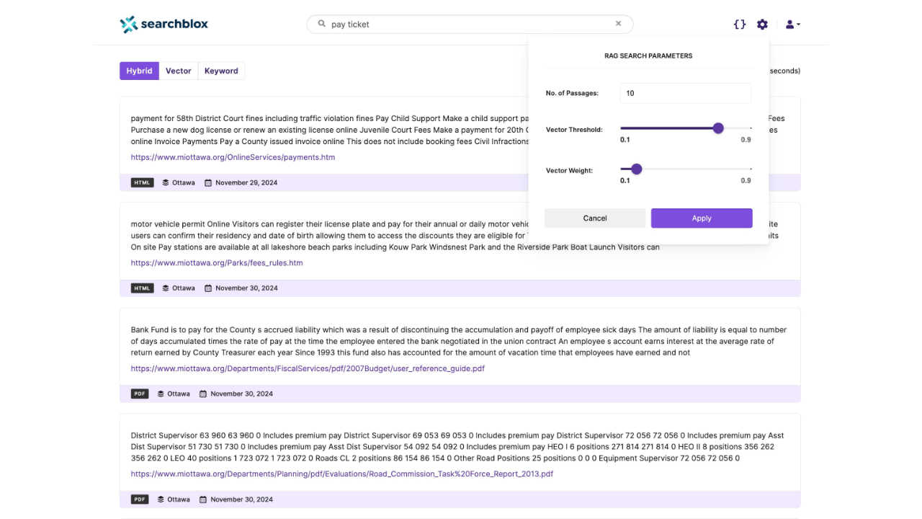Open the settings gear icon
Viewport: 922px width, 519px height.
(762, 25)
